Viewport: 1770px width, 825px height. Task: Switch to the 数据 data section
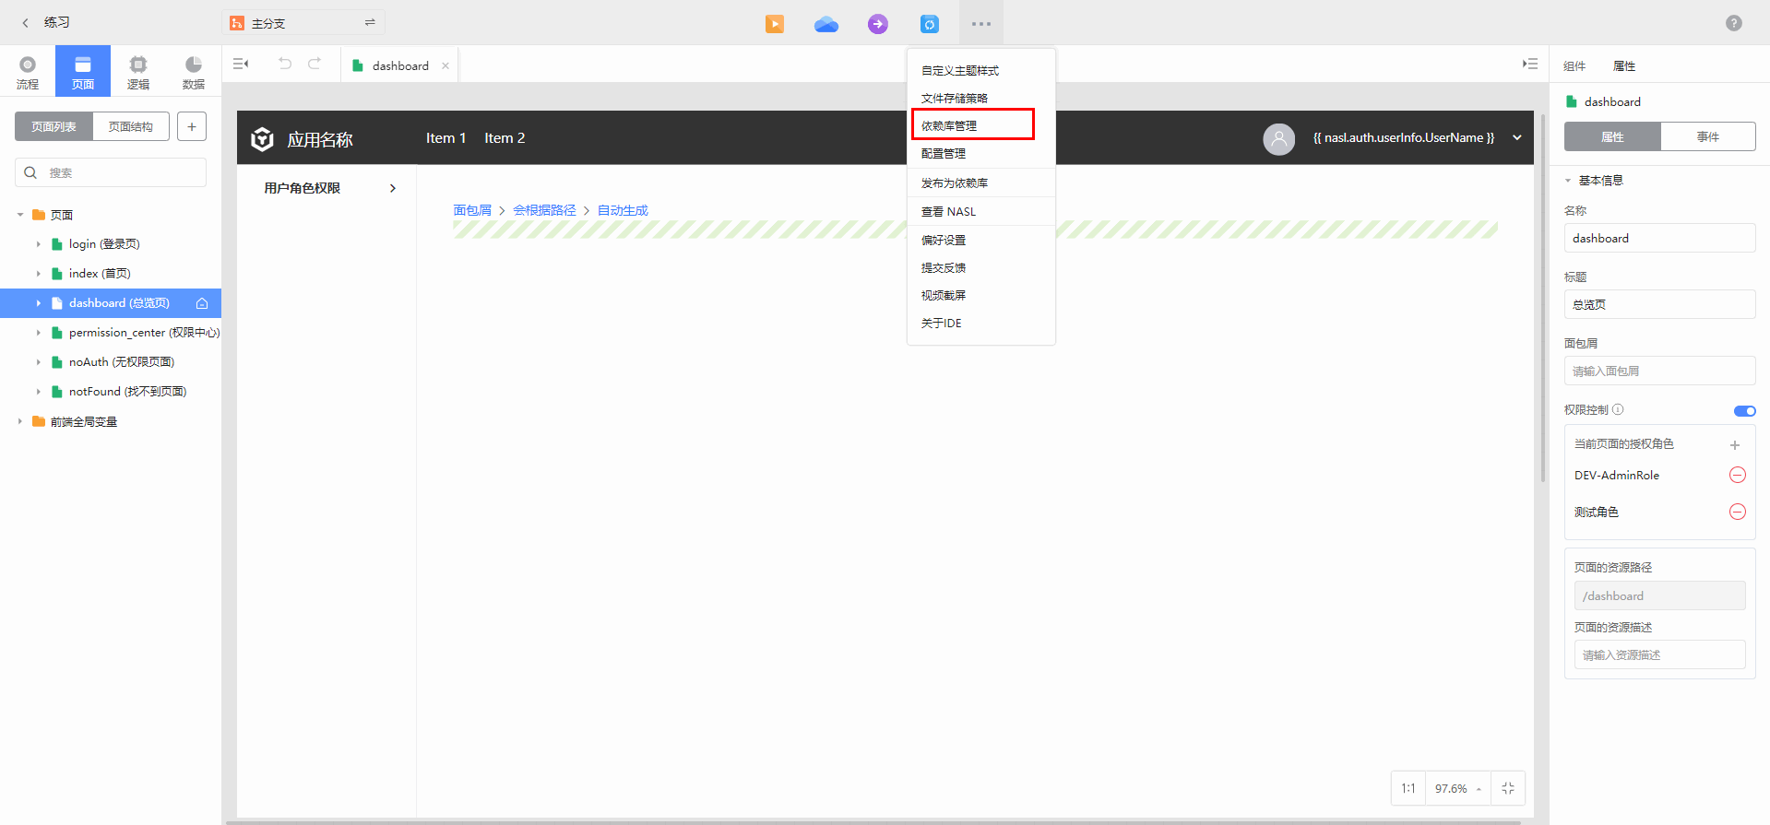(194, 72)
